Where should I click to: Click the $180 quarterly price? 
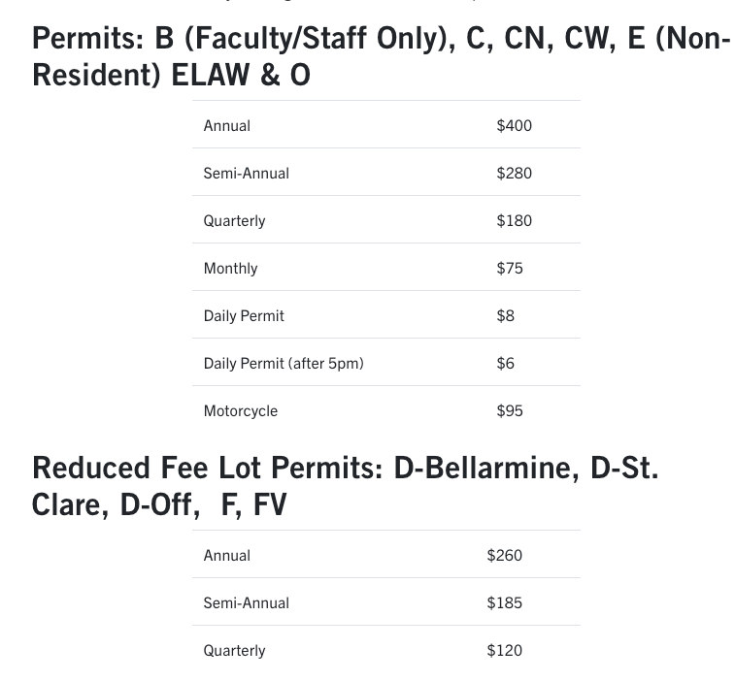514,220
